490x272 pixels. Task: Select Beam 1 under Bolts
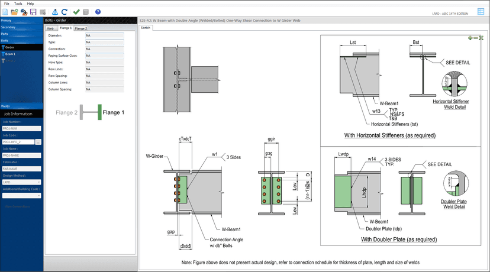pos(10,54)
